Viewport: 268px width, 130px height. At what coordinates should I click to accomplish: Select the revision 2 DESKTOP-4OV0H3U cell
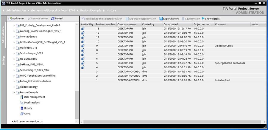coord(129,76)
